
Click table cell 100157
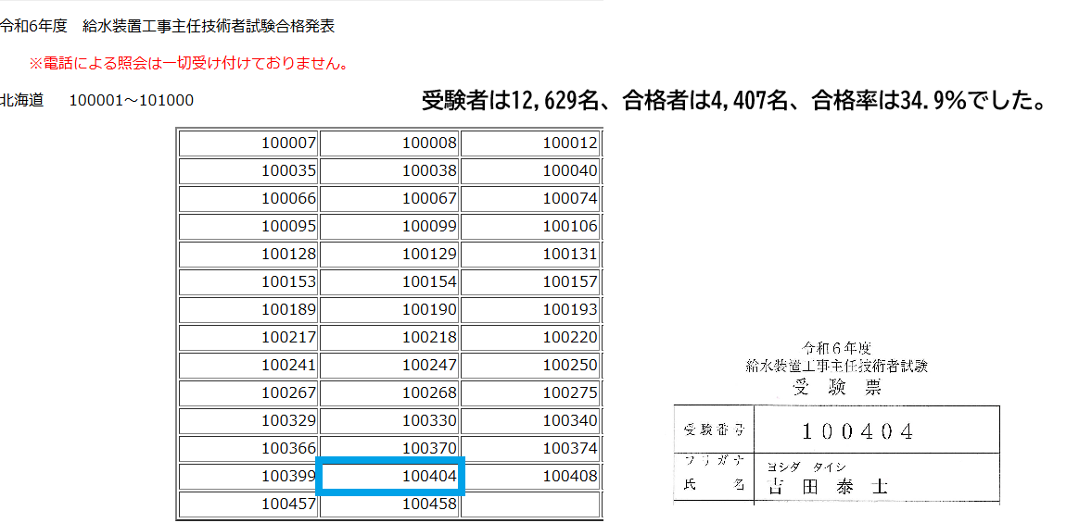530,281
